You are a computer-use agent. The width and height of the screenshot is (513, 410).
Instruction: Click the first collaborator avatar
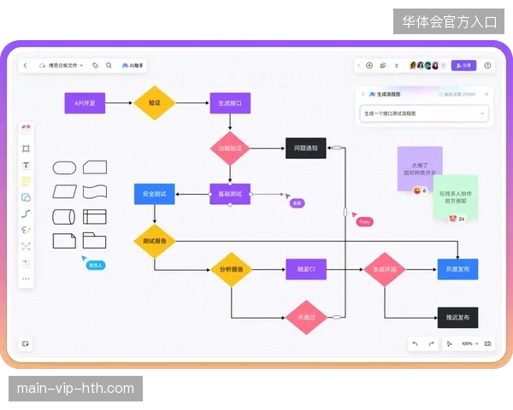413,66
